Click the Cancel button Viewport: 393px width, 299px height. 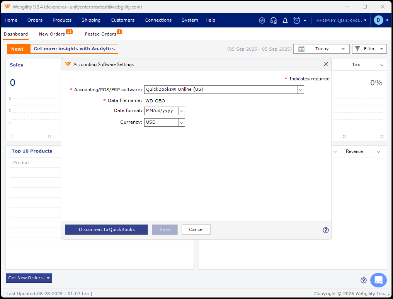pos(196,229)
